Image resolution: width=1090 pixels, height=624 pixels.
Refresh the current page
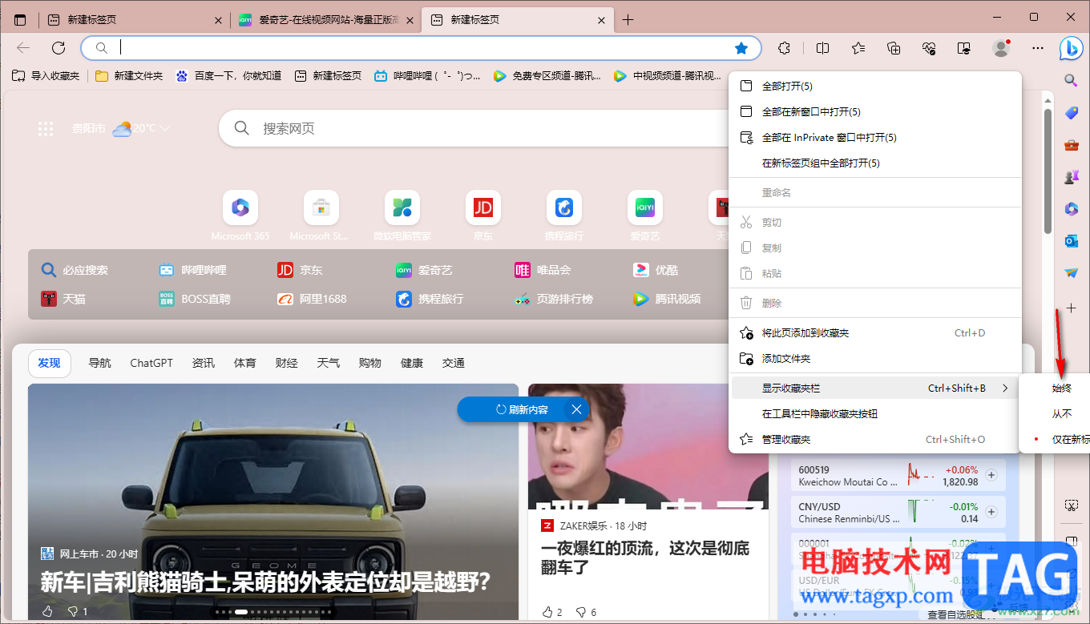[x=59, y=48]
